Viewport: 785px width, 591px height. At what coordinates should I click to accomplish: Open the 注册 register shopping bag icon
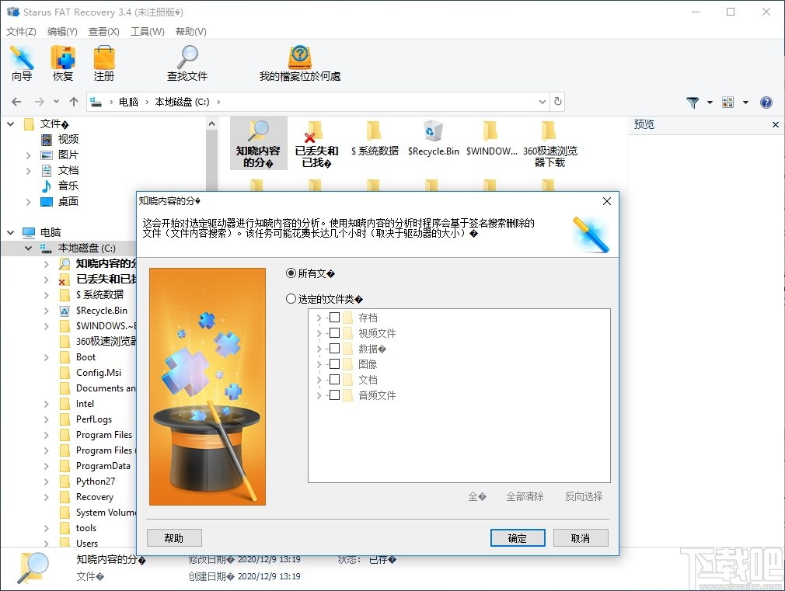pyautogui.click(x=104, y=64)
